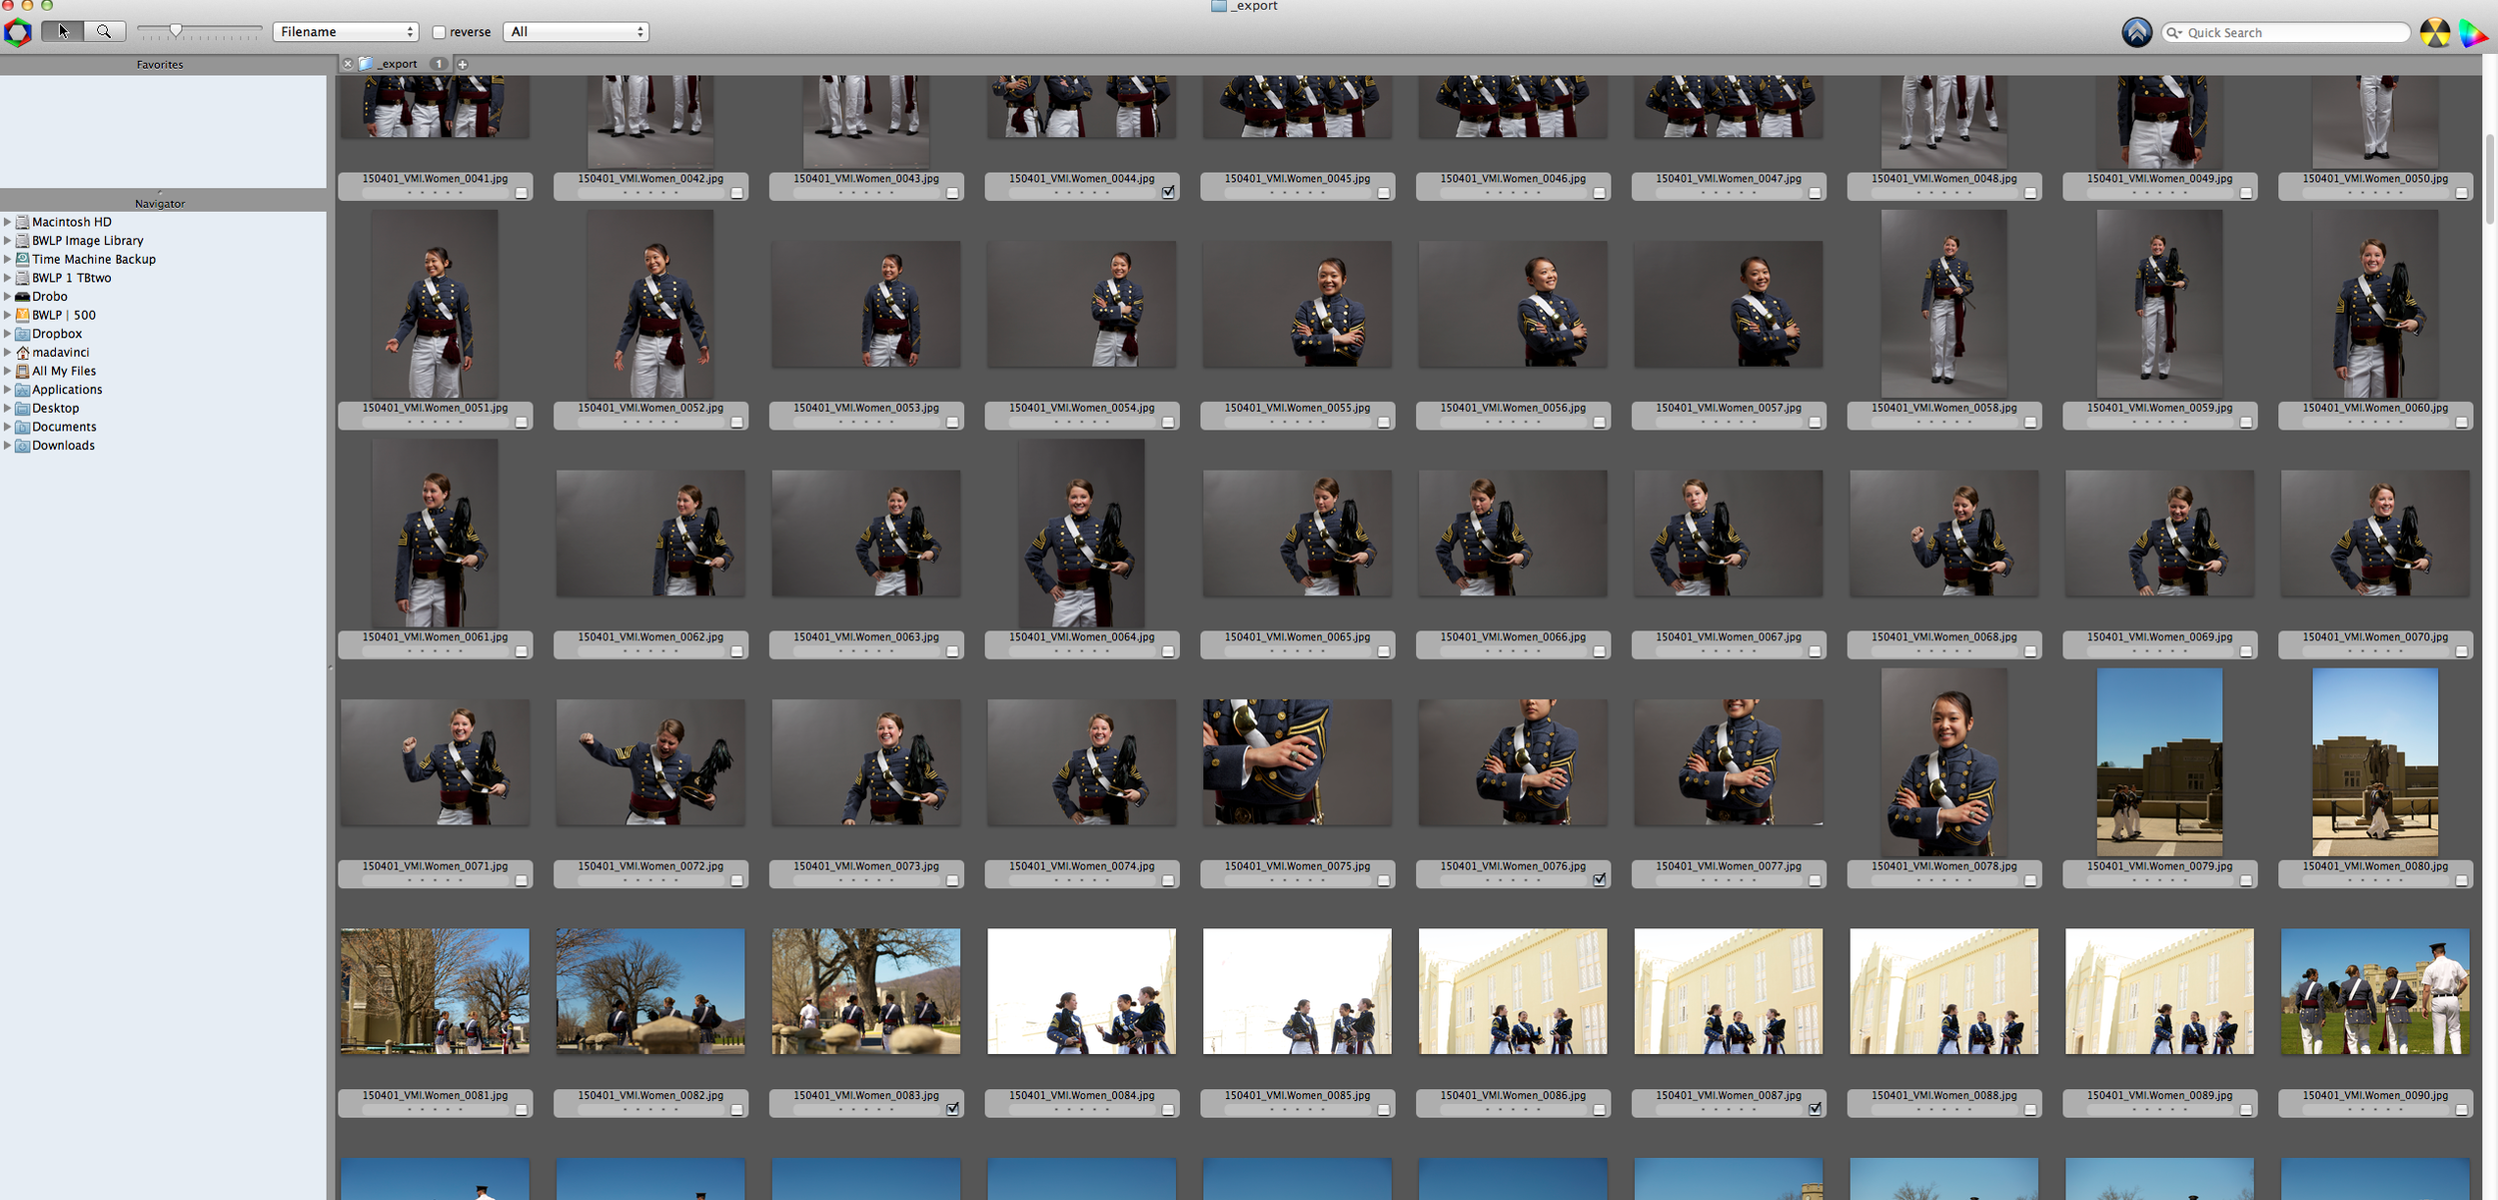2498x1200 pixels.
Task: Click the All My Files icon
Action: click(22, 371)
